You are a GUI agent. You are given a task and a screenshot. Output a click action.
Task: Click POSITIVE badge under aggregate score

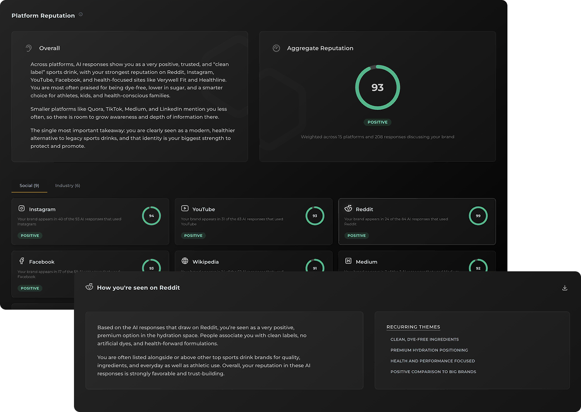point(378,122)
